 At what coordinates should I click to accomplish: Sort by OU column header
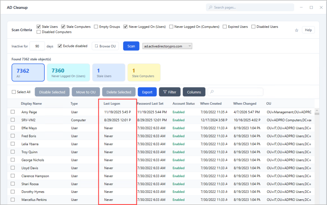pos(269,103)
